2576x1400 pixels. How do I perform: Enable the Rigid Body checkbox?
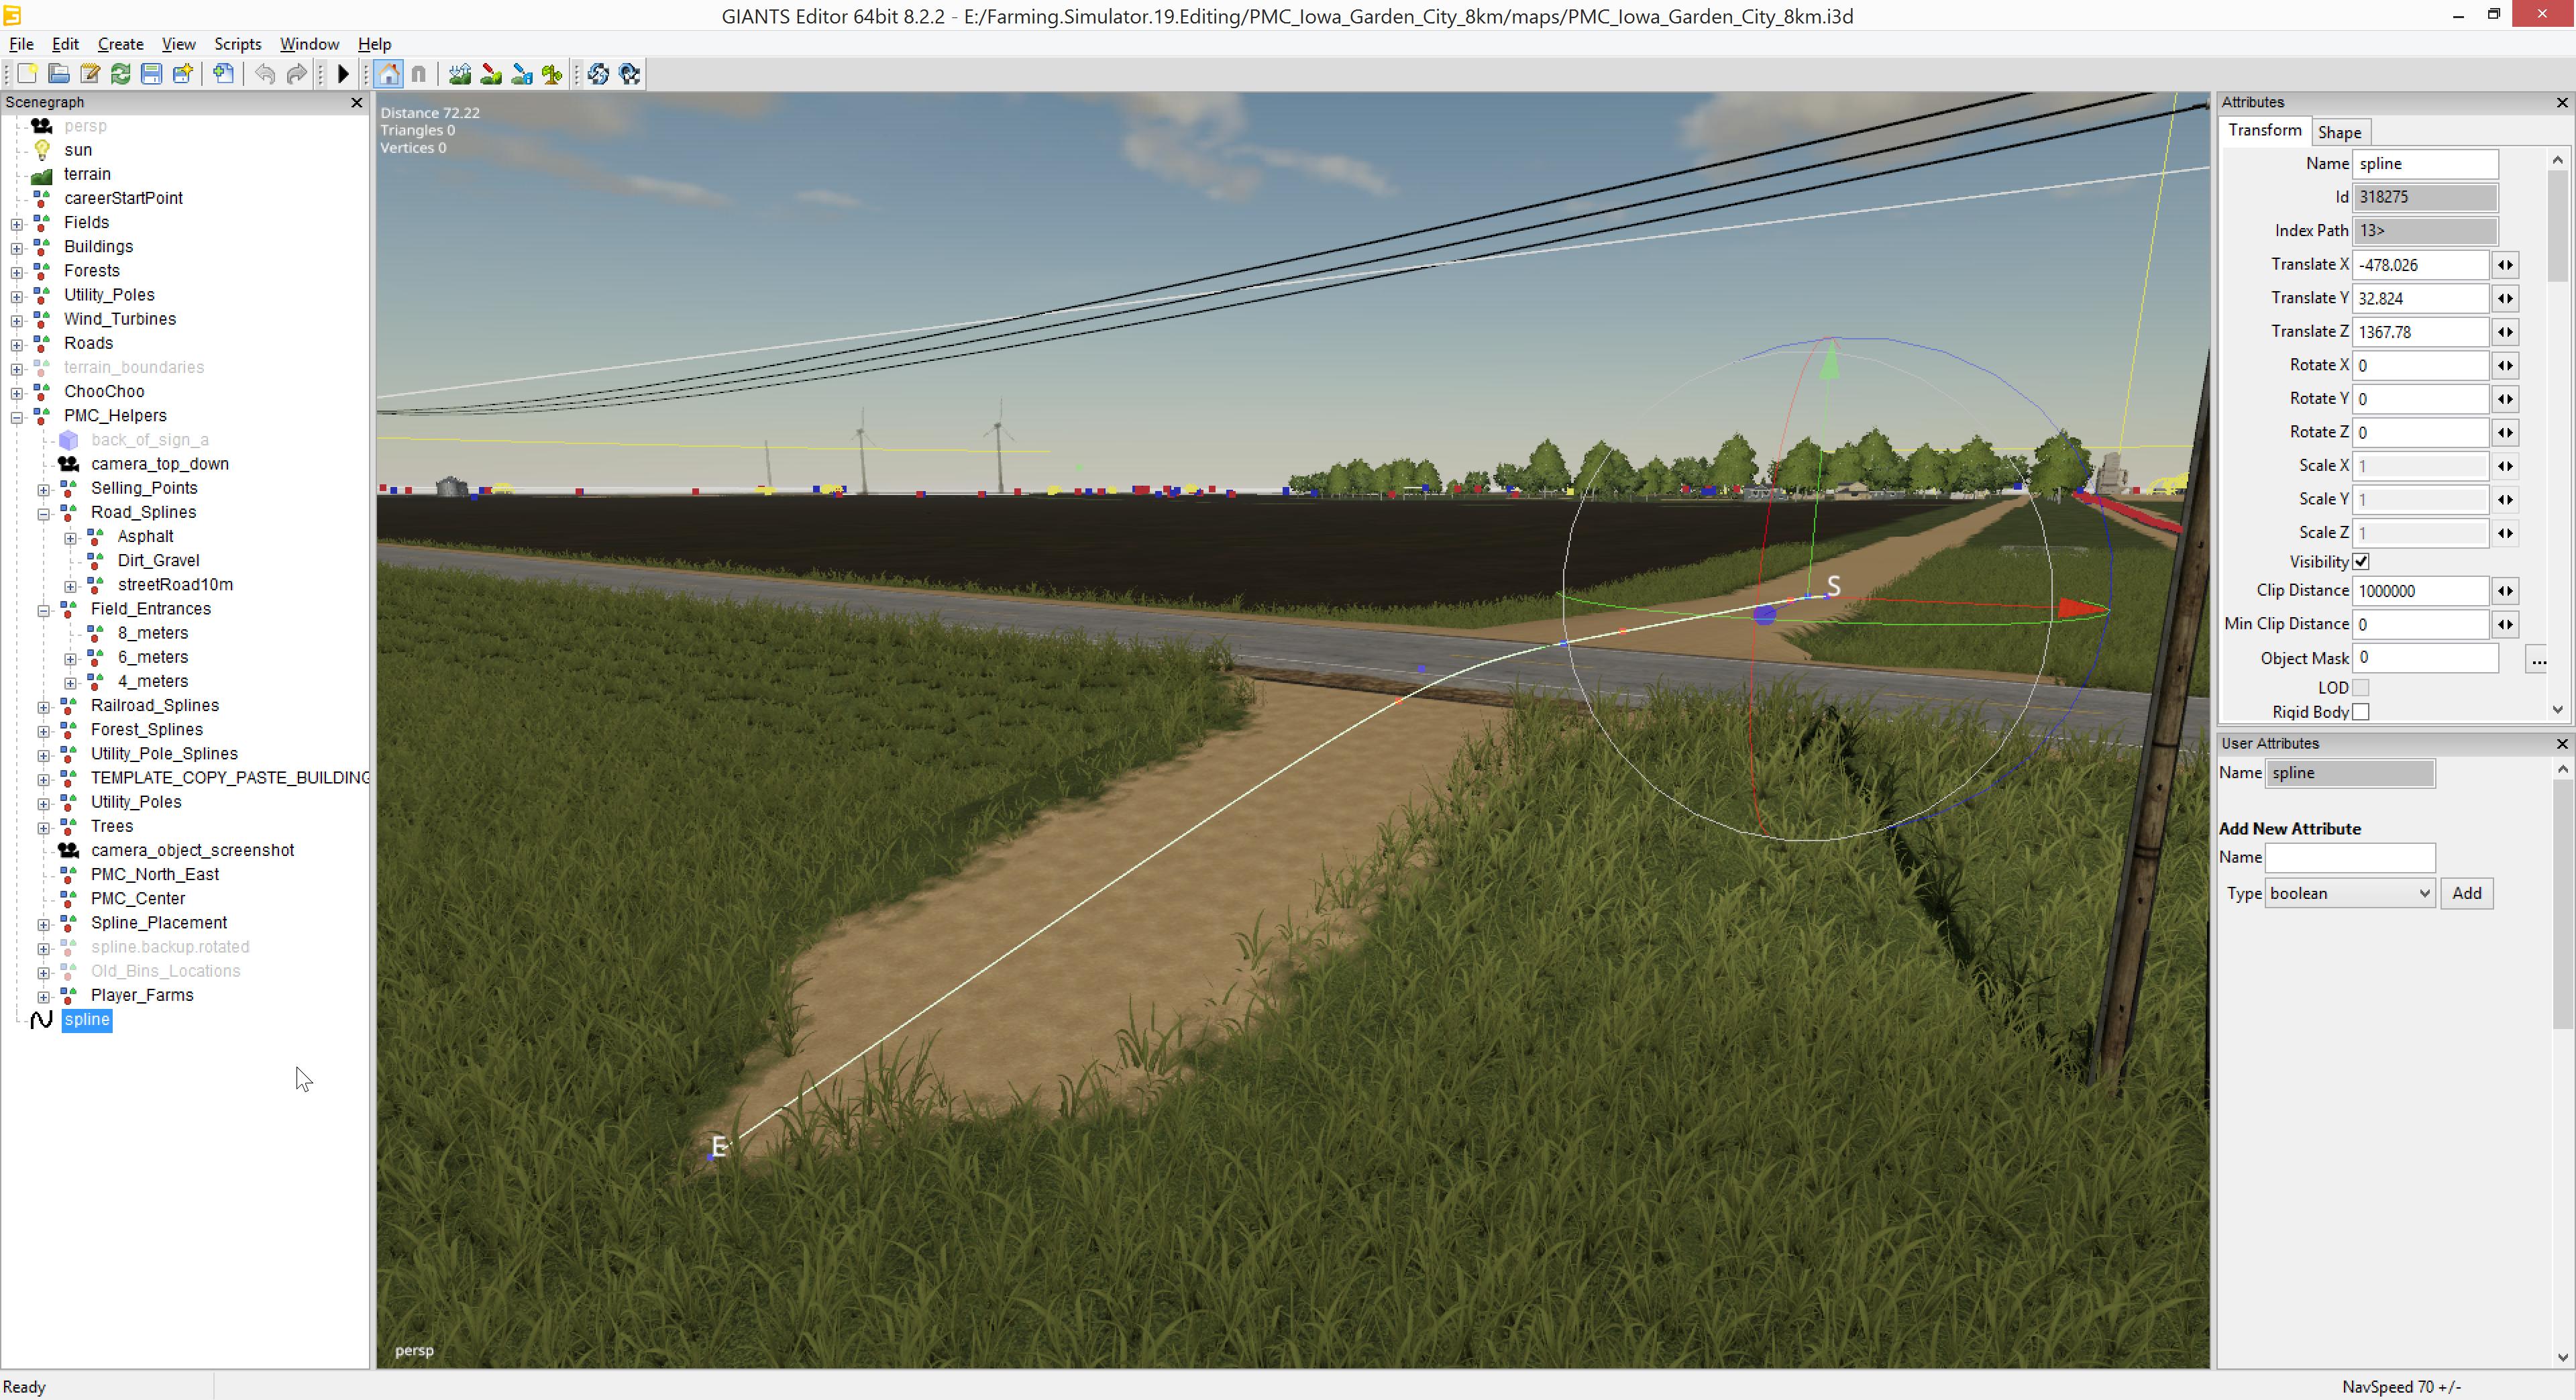2361,712
